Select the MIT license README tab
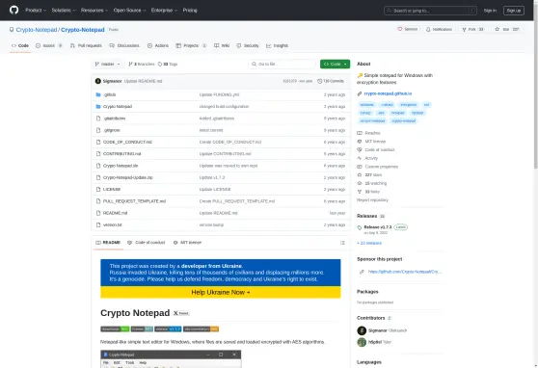Image resolution: width=538 pixels, height=368 pixels. 188,243
